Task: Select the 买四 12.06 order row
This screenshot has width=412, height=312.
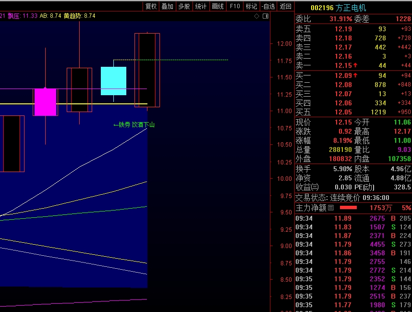Action: (x=353, y=103)
